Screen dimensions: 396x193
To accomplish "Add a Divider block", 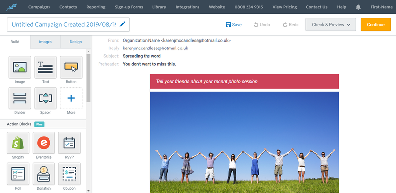I will click(20, 98).
